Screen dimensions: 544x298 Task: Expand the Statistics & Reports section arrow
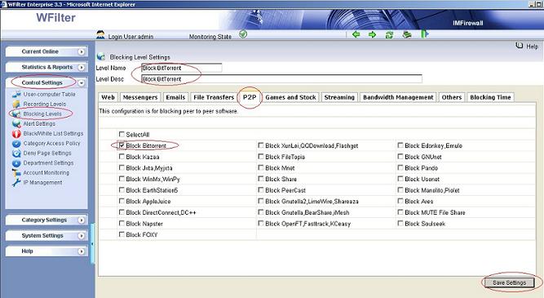[82, 68]
